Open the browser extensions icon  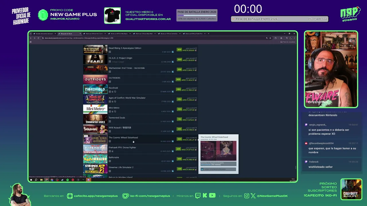click(x=276, y=38)
